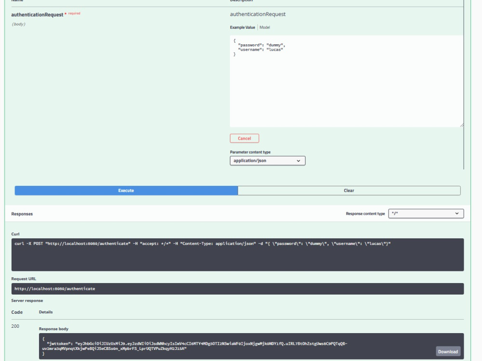Cancel editing the request body

tap(244, 138)
